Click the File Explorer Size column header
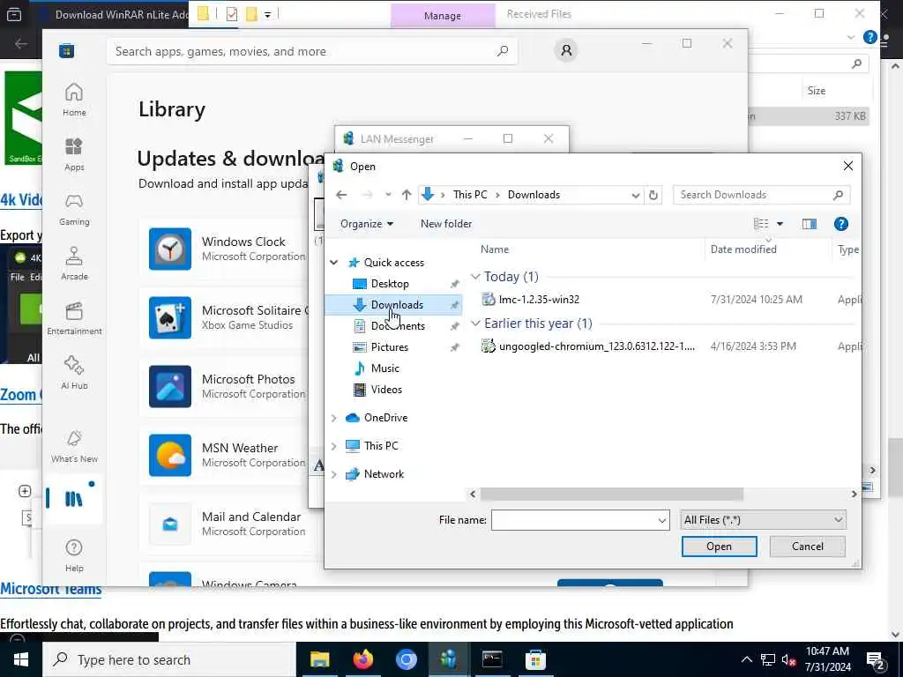The width and height of the screenshot is (903, 677). (816, 91)
